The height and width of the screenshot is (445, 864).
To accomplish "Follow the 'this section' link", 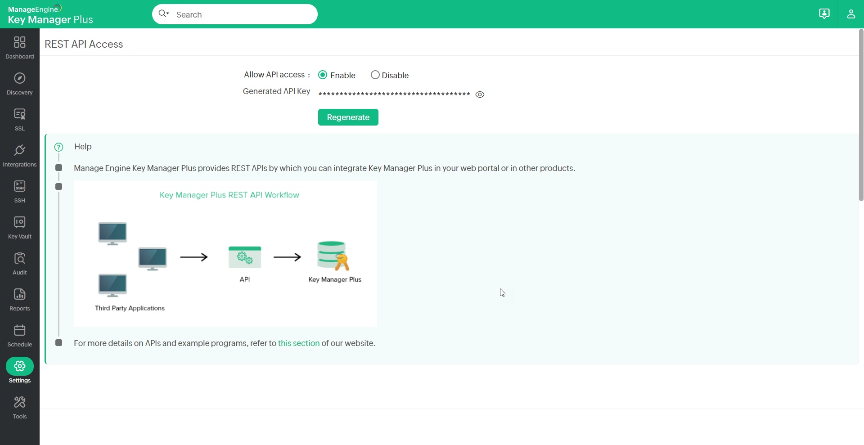I will click(299, 343).
